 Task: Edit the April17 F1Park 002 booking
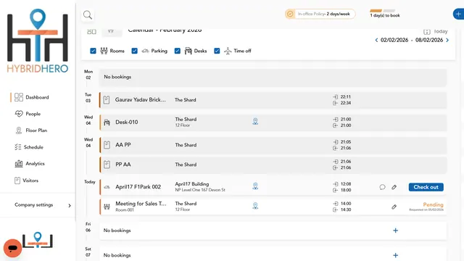tap(394, 187)
